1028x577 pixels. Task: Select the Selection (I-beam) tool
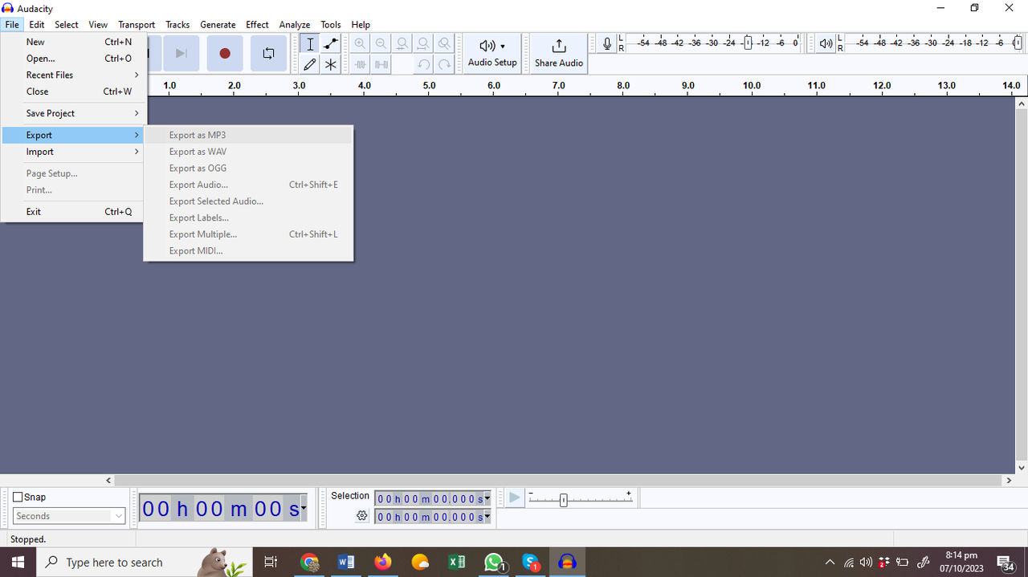click(310, 44)
